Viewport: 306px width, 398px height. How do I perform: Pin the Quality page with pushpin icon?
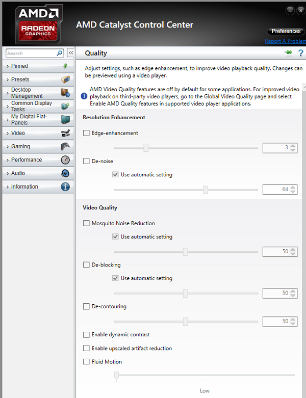[x=288, y=52]
